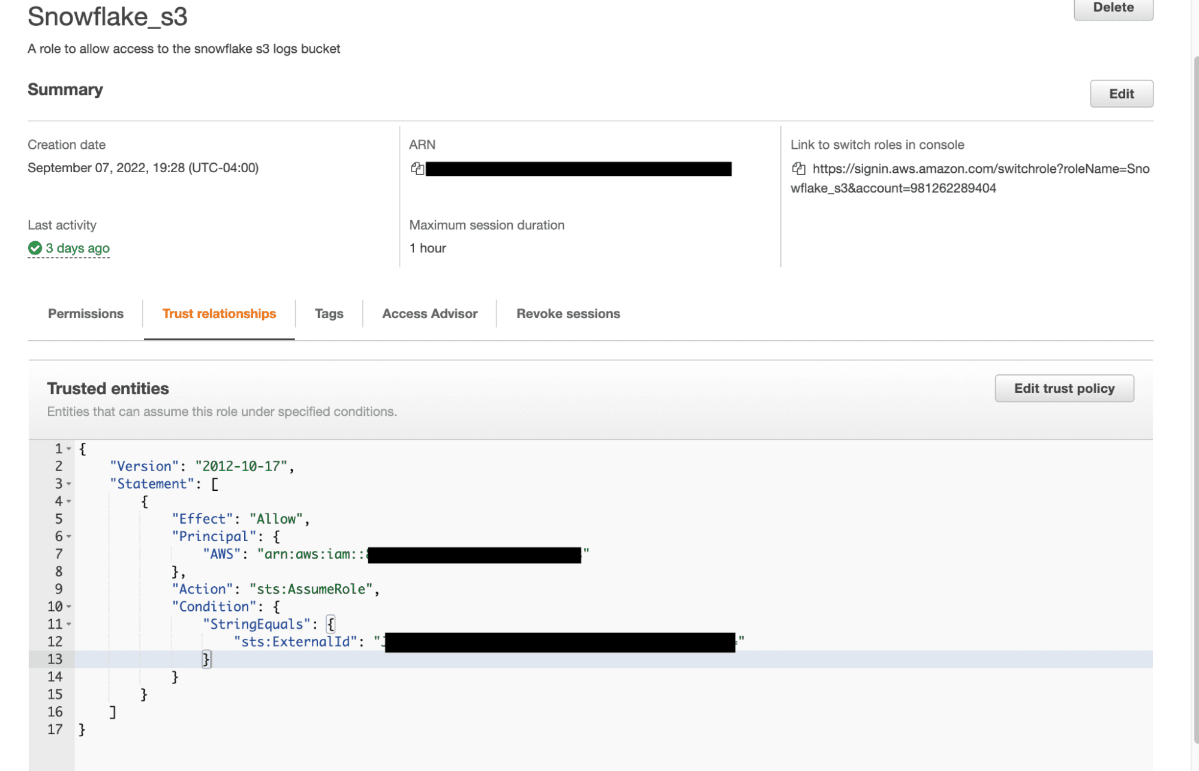Collapse the statement block on line 4
Screen dimensions: 1199x771
point(68,501)
